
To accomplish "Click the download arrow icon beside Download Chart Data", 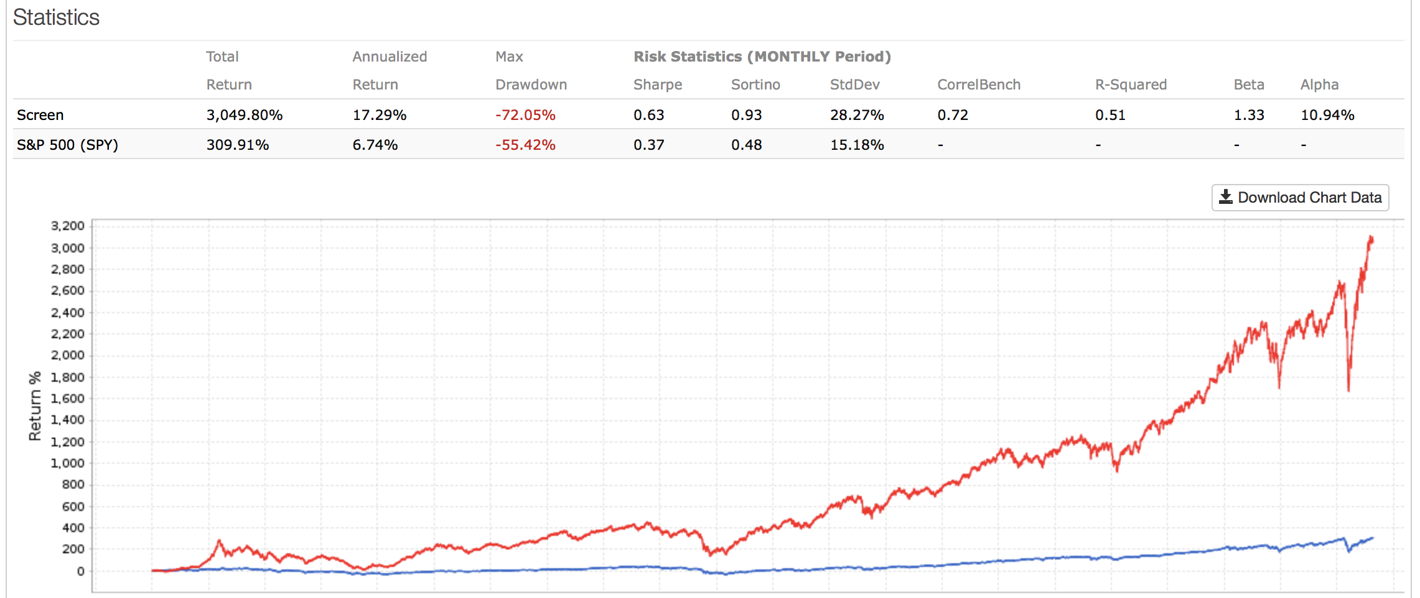I will [x=1225, y=197].
